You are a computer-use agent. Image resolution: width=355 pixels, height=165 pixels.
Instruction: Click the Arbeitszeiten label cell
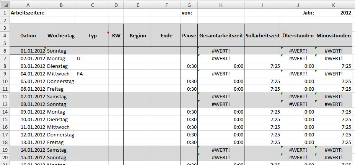(28, 13)
